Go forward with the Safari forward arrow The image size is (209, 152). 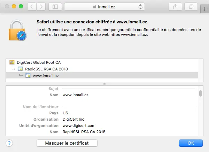41,7
